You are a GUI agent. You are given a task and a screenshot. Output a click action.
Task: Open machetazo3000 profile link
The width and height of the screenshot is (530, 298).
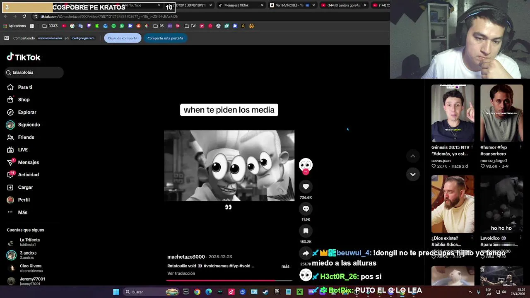(186, 257)
